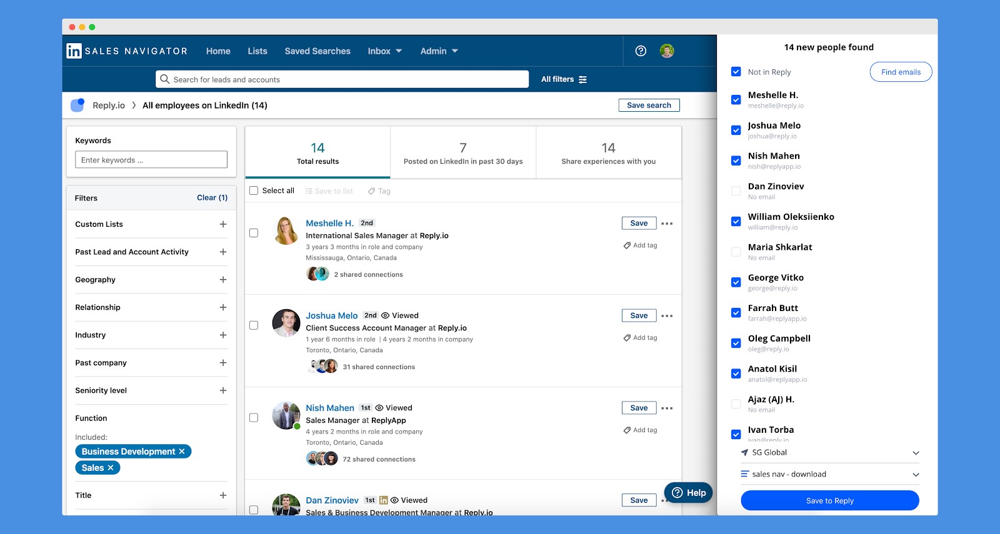The image size is (1000, 534).
Task: Uncheck William Oleksiienko in Reply panel
Action: coord(736,221)
